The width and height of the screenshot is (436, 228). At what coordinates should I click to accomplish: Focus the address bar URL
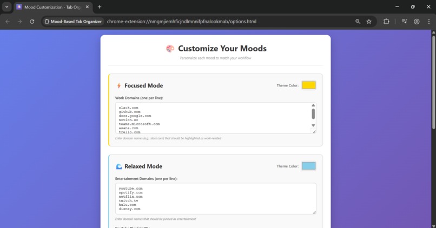point(182,22)
